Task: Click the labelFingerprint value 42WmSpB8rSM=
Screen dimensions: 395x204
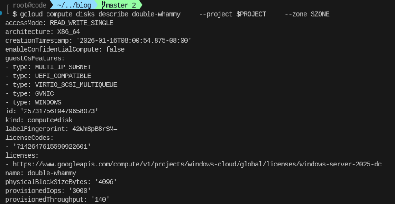Action: pyautogui.click(x=94, y=129)
